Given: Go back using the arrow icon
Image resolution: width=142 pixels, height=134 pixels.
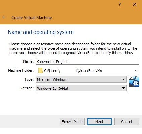Looking at the screenshot, I should tap(4, 17).
